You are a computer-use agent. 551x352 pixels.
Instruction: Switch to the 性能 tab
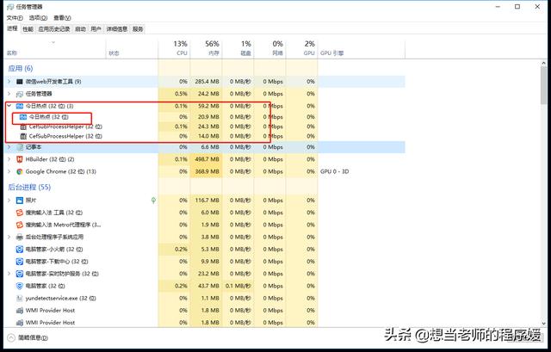point(28,29)
